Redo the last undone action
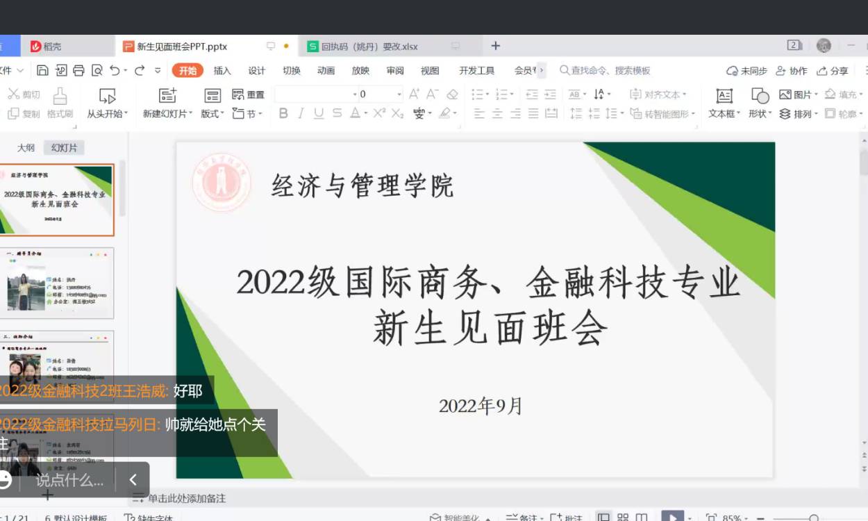 coord(140,70)
